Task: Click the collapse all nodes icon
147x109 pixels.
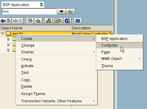Action: pyautogui.click(x=38, y=21)
